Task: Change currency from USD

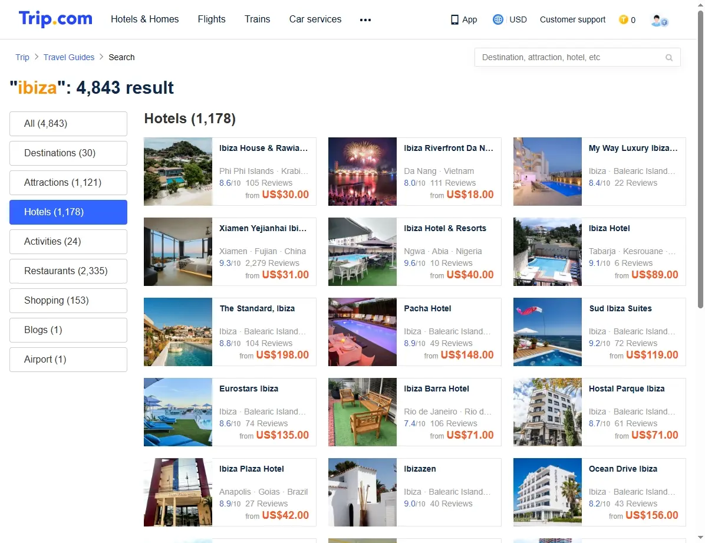Action: pos(518,20)
